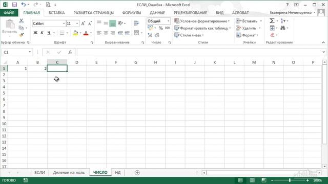The width and height of the screenshot is (328, 184).
Task: Open the font size dropdown
Action: [x=77, y=24]
